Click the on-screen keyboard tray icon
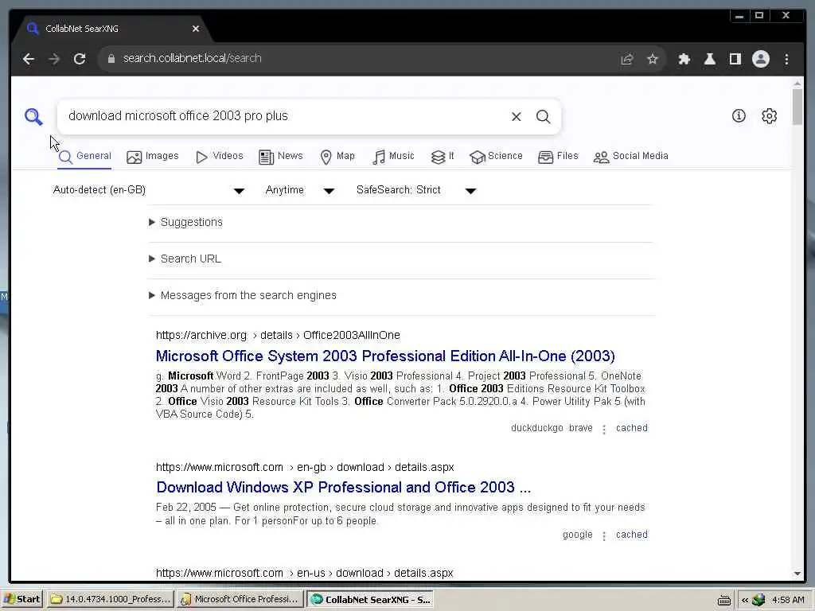The width and height of the screenshot is (815, 611). click(x=724, y=600)
